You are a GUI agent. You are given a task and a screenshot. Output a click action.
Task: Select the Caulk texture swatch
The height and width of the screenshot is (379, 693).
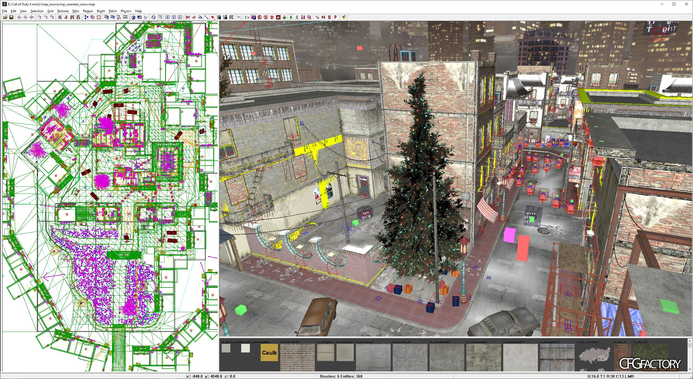pos(269,352)
